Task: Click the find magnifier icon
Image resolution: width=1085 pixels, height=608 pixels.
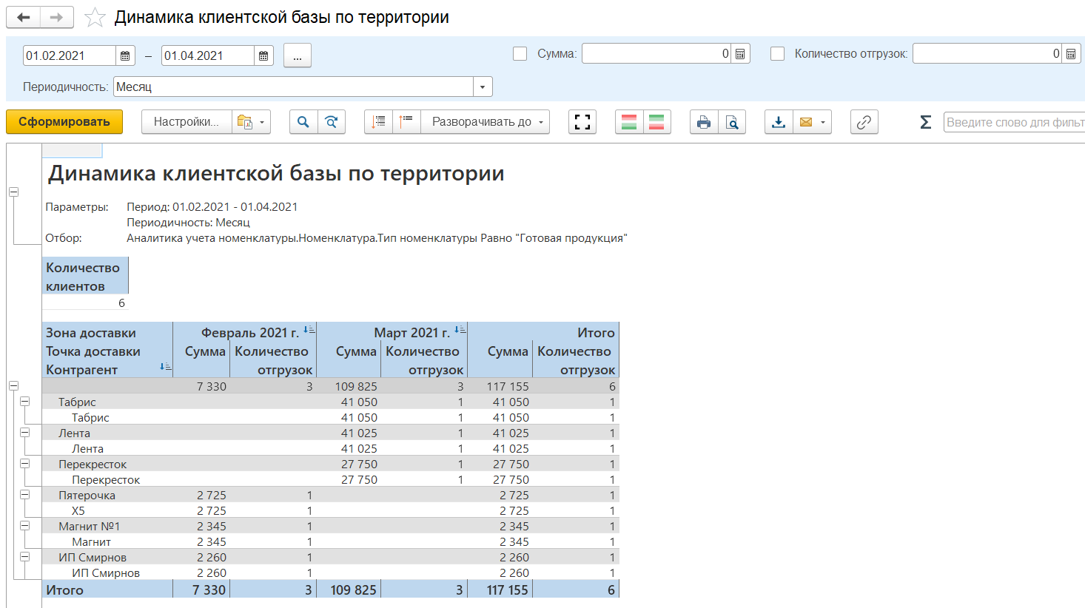Action: 303,122
